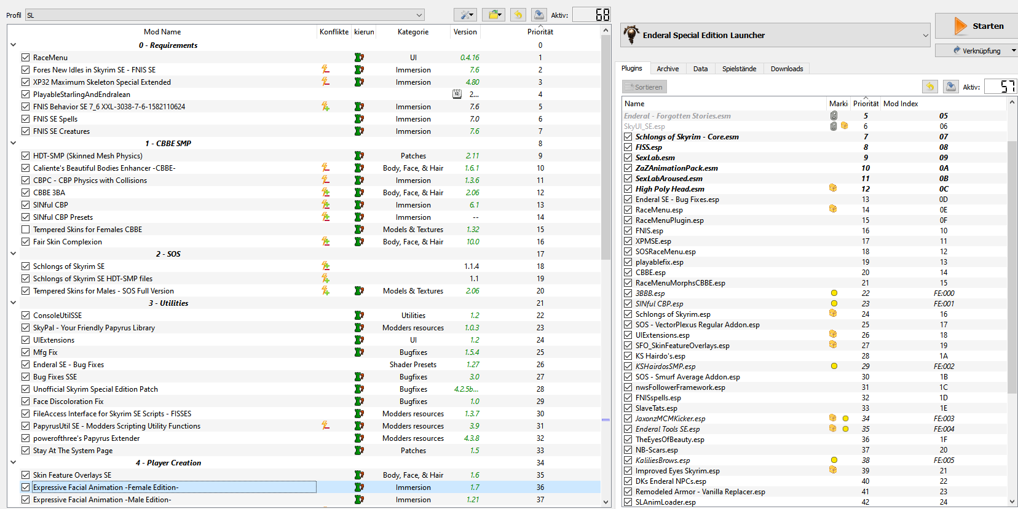Viewport: 1018px width, 509px height.
Task: Click the conflict icon for Schlongs of Skyrim SE
Action: pyautogui.click(x=325, y=266)
